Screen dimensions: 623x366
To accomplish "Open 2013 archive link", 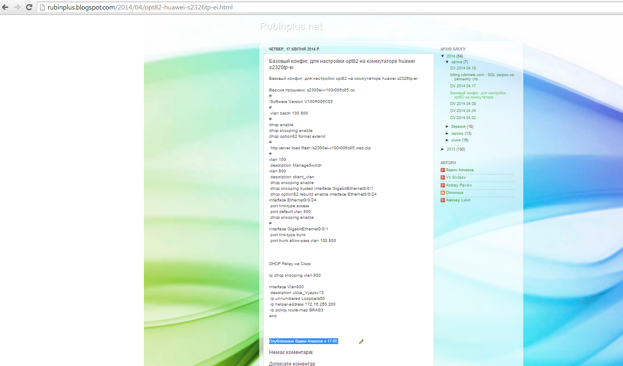I will tap(451, 149).
